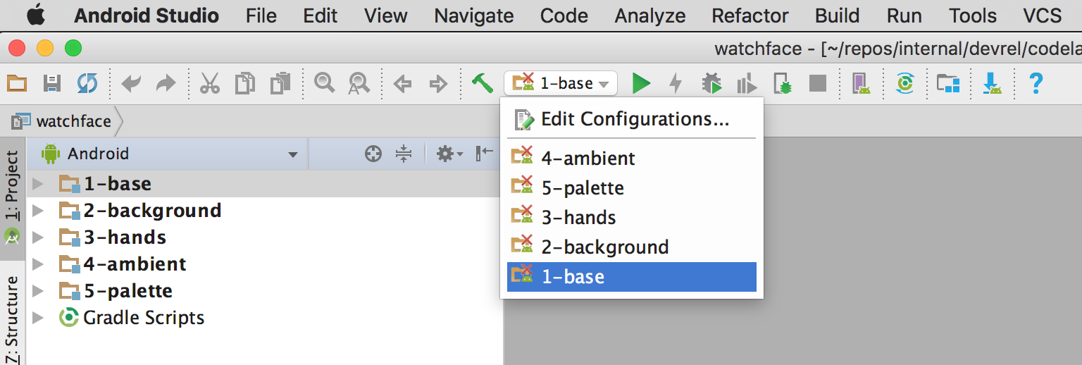Viewport: 1082px width, 365px height.
Task: Click the Cut scissors icon
Action: pos(210,84)
